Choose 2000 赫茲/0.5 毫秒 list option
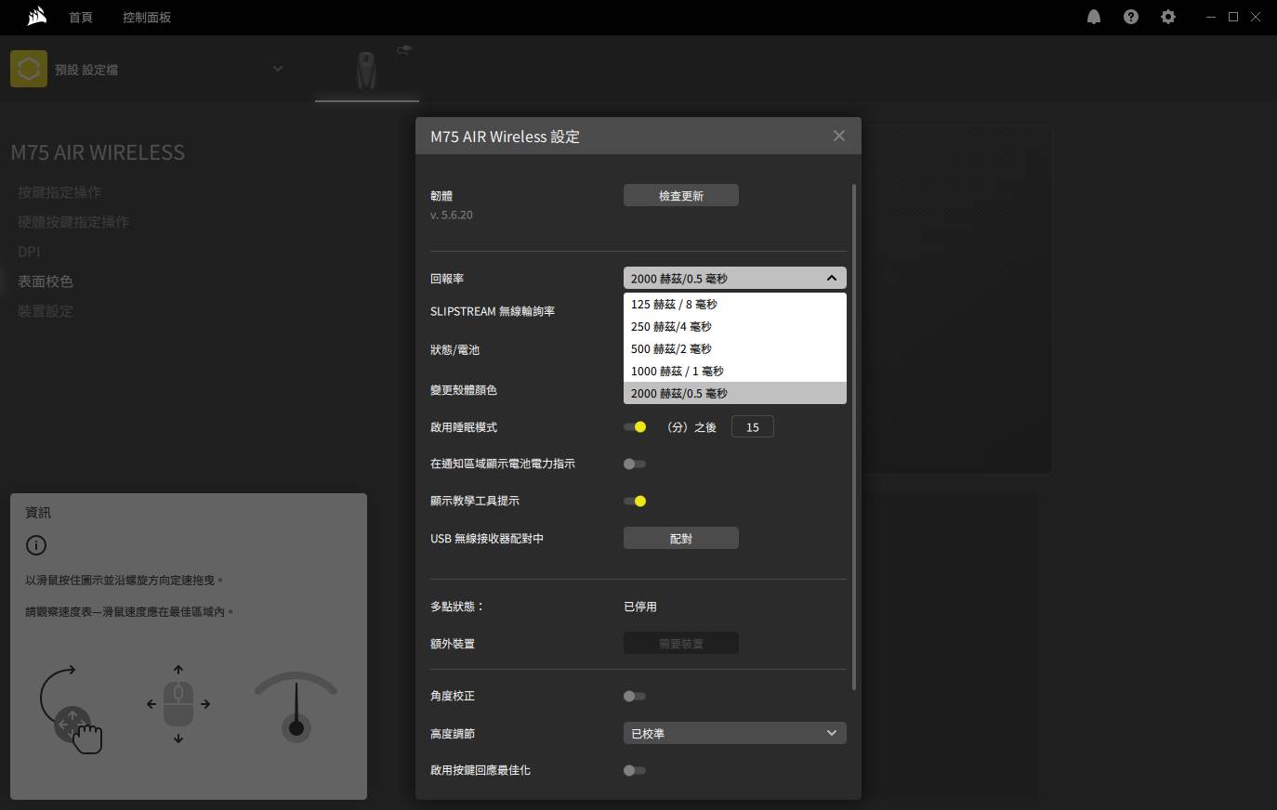The width and height of the screenshot is (1277, 810). [735, 393]
